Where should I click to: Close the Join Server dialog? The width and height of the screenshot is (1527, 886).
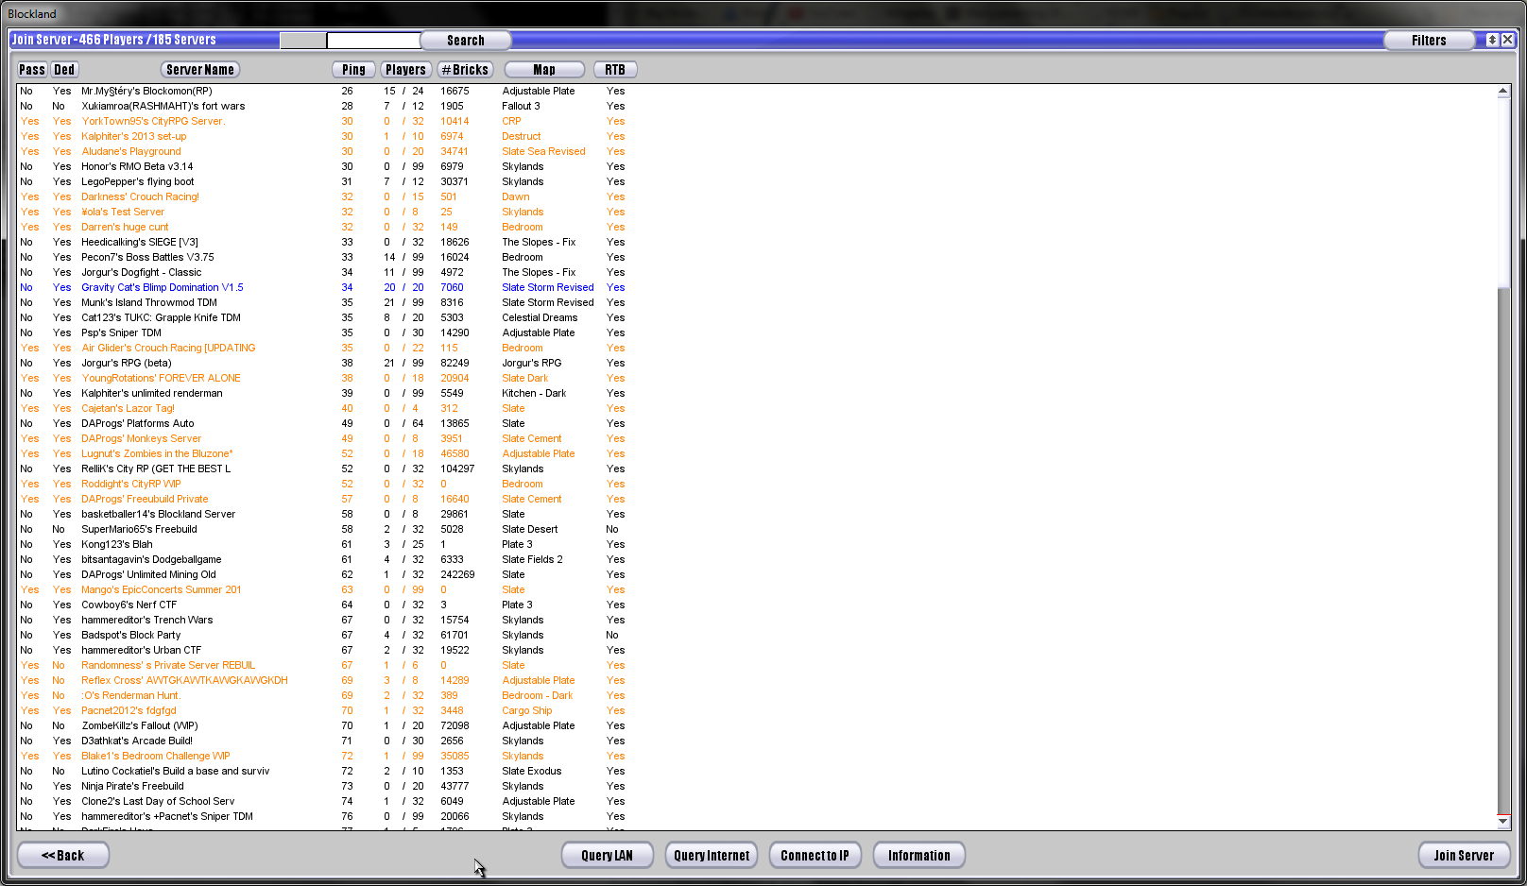[1508, 40]
